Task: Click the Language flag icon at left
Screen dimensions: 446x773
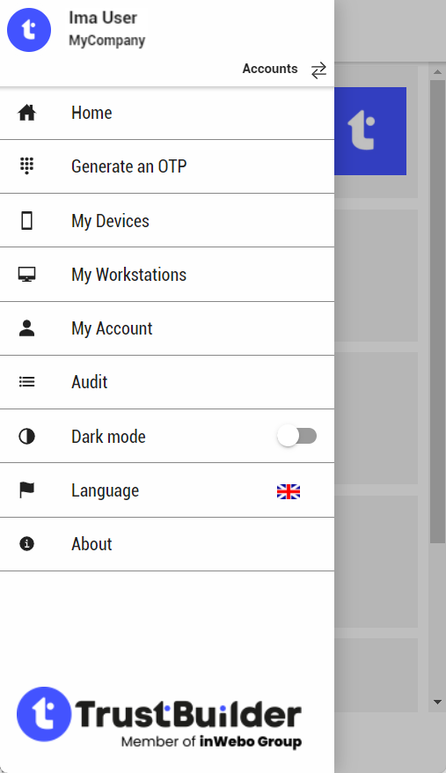Action: (26, 490)
